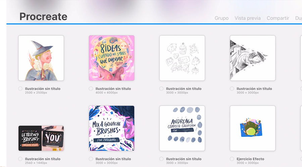The height and width of the screenshot is (167, 302).
Task: Open the '8 Ideas cuando no sabes qué dibujar' artwork
Action: pos(111,58)
